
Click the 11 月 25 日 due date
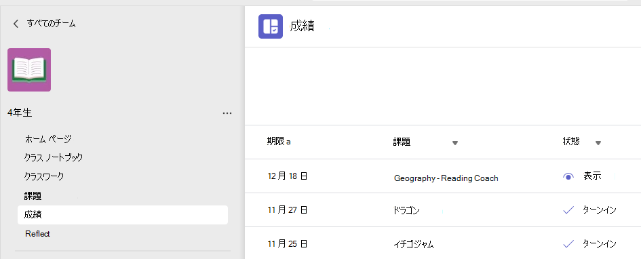pos(288,244)
